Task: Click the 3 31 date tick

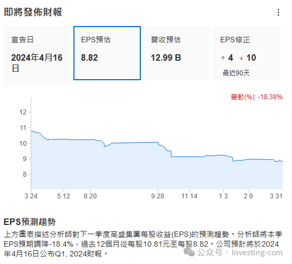Action: [276, 196]
